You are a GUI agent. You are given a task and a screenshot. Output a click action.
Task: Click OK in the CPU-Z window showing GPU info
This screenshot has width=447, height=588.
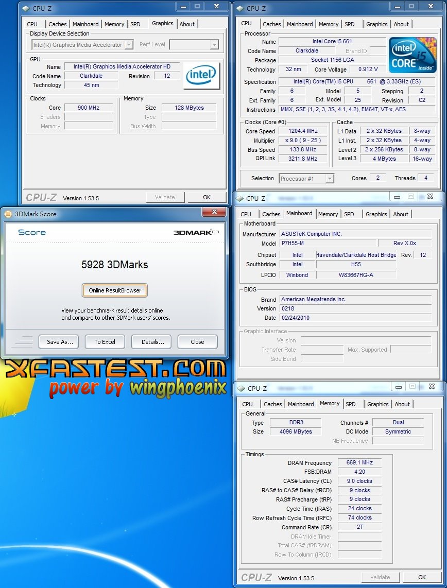(x=207, y=197)
